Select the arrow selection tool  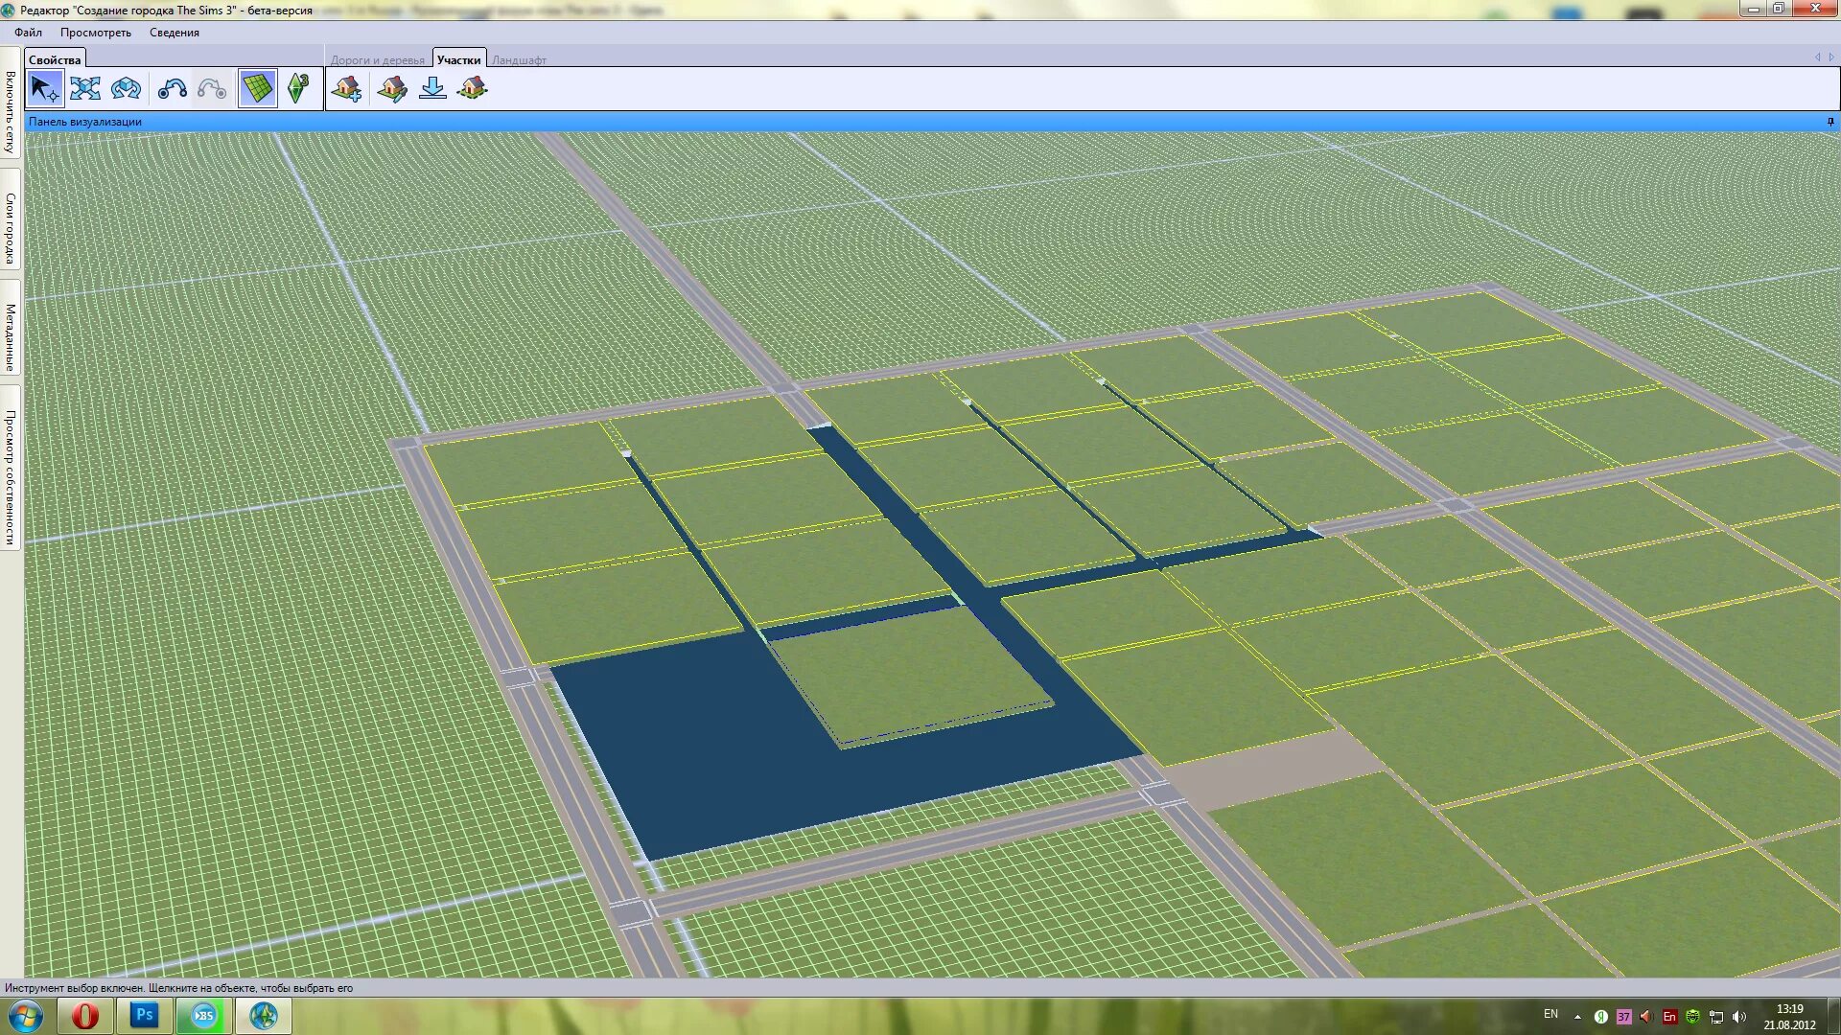coord(44,89)
